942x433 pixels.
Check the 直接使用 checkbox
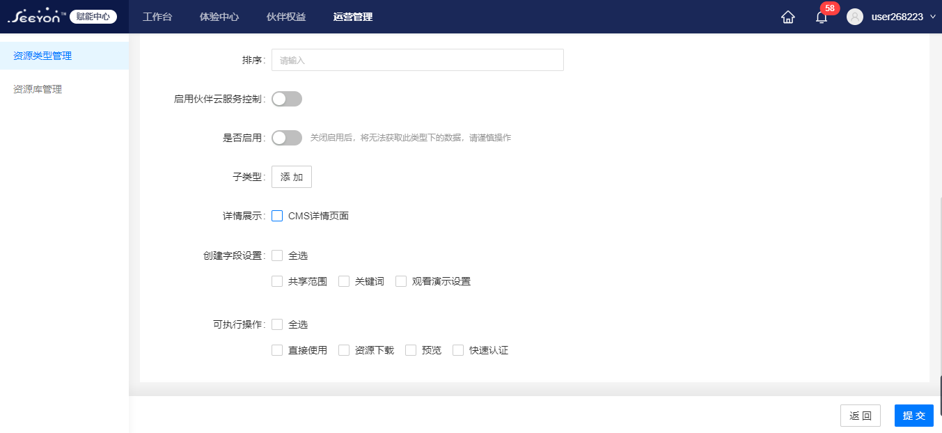pos(277,350)
